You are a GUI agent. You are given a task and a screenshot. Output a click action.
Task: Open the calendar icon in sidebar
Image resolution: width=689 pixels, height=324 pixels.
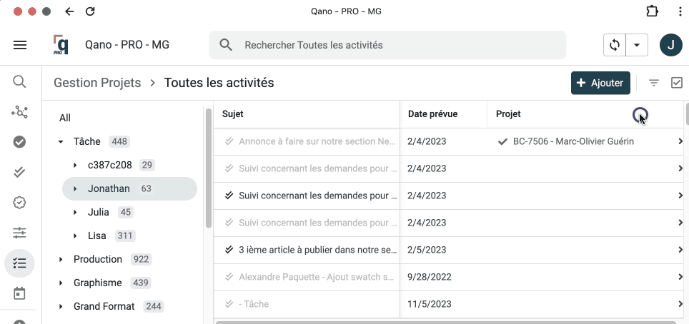pyautogui.click(x=19, y=293)
